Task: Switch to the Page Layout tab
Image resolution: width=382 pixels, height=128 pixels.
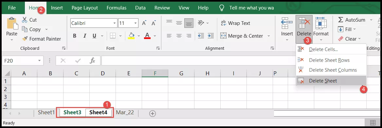Action: [85, 8]
